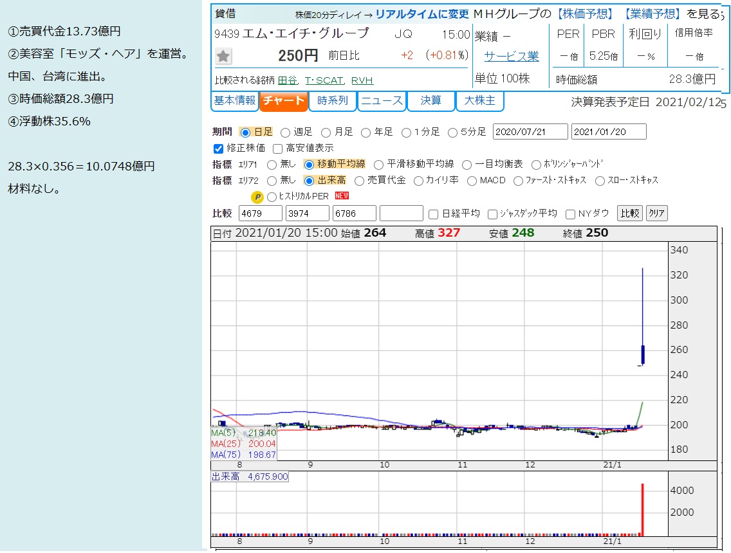Uncheck the 修正株価 checkbox
Screen dimensions: 731x553
(218, 149)
